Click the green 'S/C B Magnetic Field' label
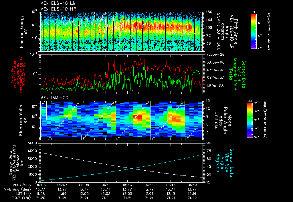This screenshot has width=293, height=202. [237, 74]
